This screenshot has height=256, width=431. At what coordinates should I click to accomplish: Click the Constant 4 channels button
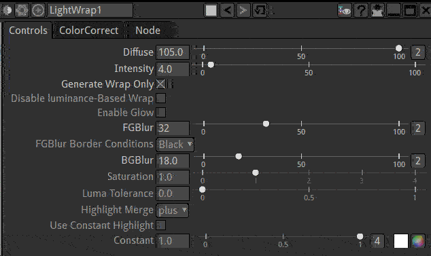coord(377,241)
